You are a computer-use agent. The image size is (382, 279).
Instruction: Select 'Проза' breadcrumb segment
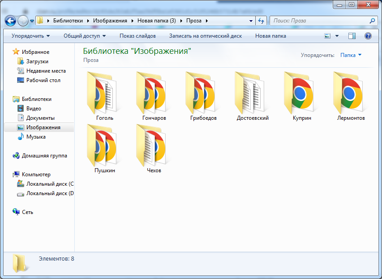[194, 21]
